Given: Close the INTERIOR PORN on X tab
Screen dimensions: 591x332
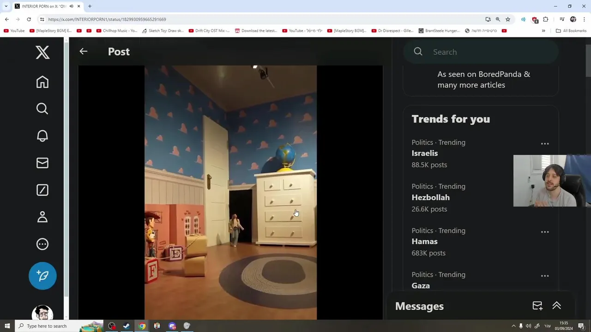Looking at the screenshot, I should click(78, 6).
